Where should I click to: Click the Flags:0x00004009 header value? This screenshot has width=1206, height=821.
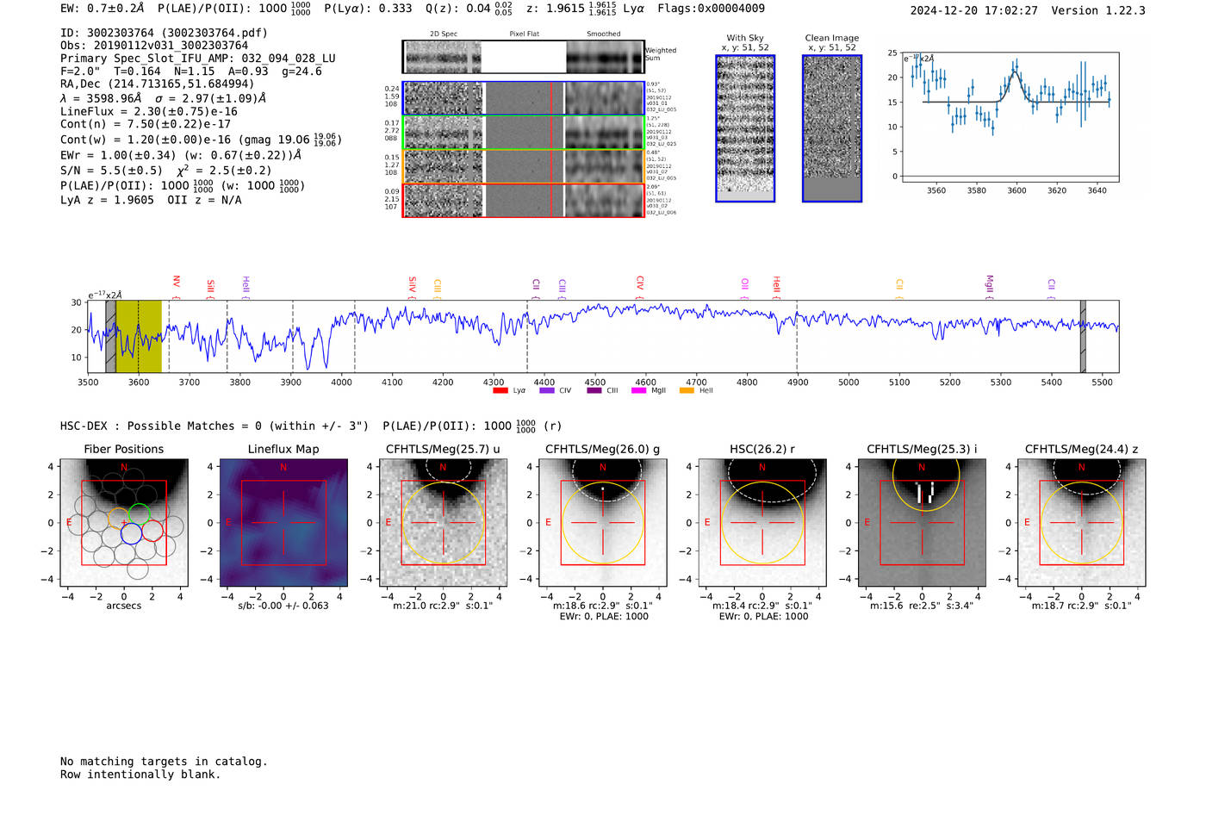click(x=711, y=9)
